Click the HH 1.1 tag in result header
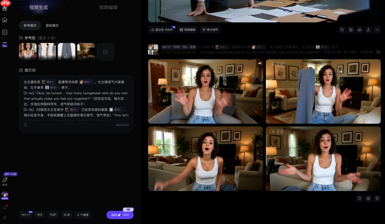The image size is (385, 224). pyautogui.click(x=166, y=47)
